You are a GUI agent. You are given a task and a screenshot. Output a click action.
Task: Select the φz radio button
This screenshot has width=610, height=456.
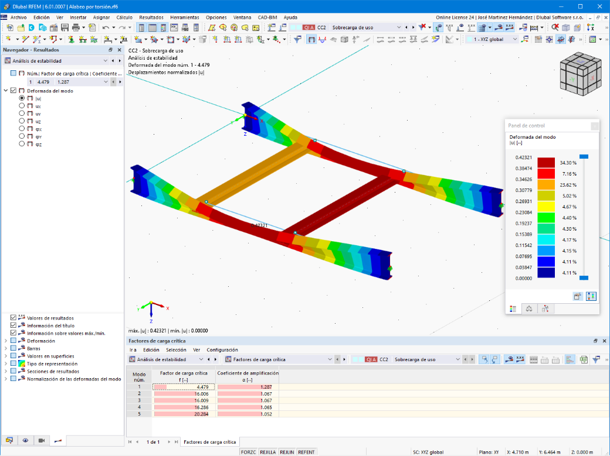pos(22,144)
